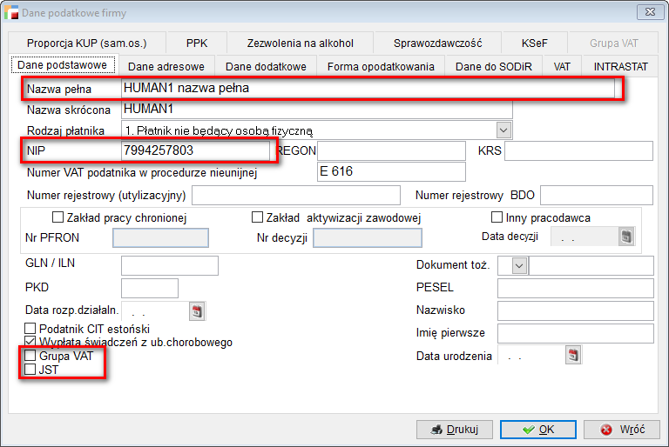Enable the Grupa VAT checkbox

(31, 356)
